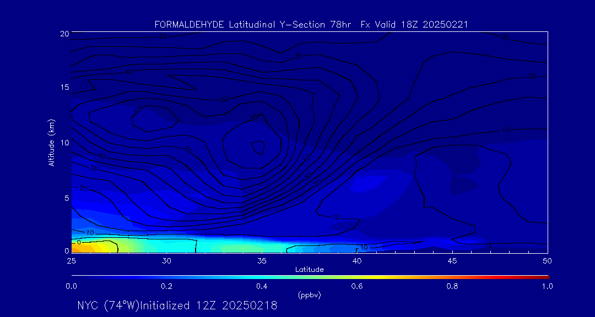
Task: Click the small closed contour at 10 km near latitude 35
Action: pos(258,147)
